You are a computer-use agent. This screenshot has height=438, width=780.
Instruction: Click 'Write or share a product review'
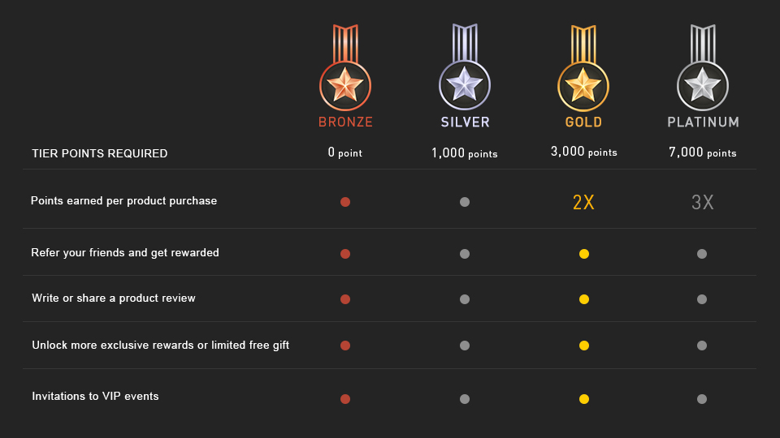point(114,298)
